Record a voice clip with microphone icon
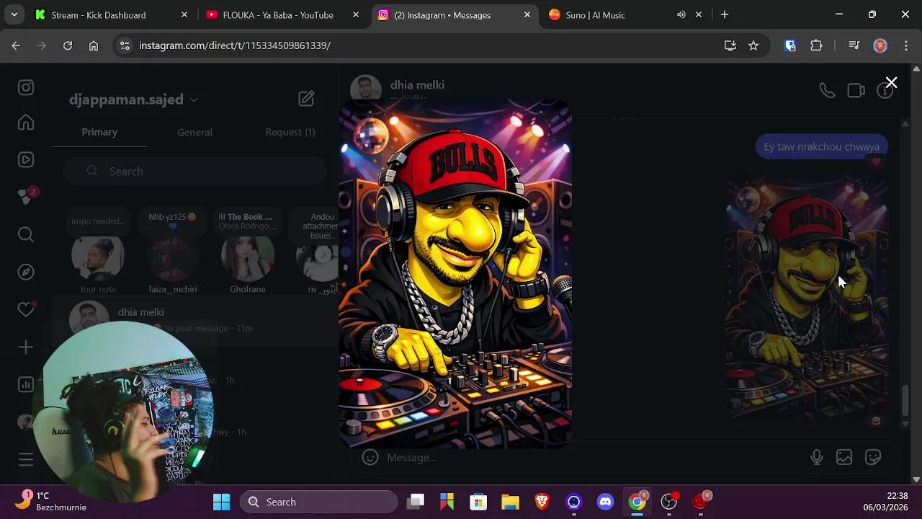 click(816, 457)
